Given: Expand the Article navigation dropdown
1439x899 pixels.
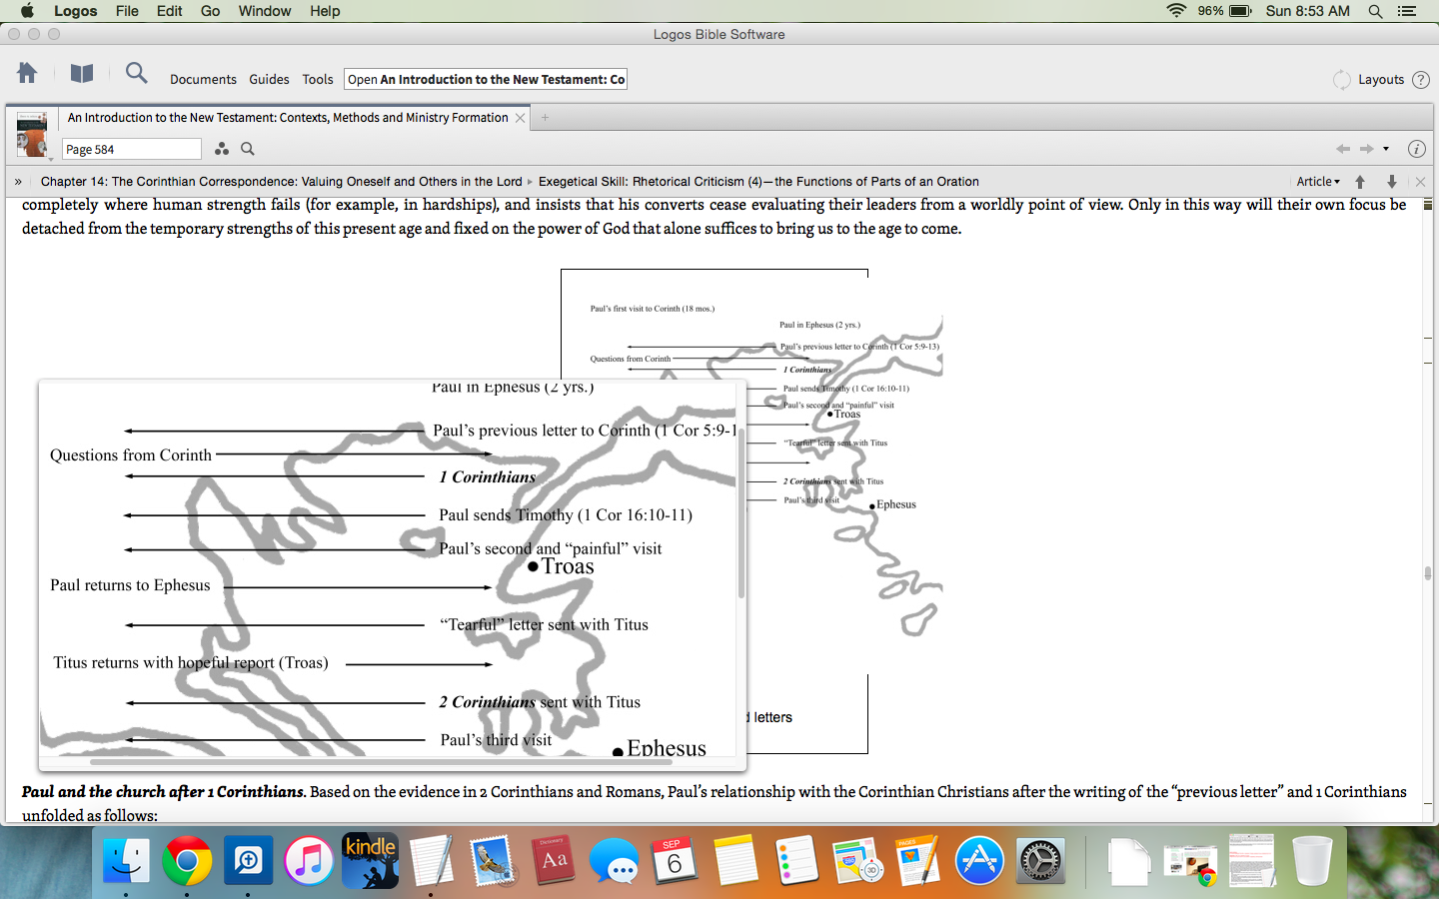Looking at the screenshot, I should pos(1318,182).
